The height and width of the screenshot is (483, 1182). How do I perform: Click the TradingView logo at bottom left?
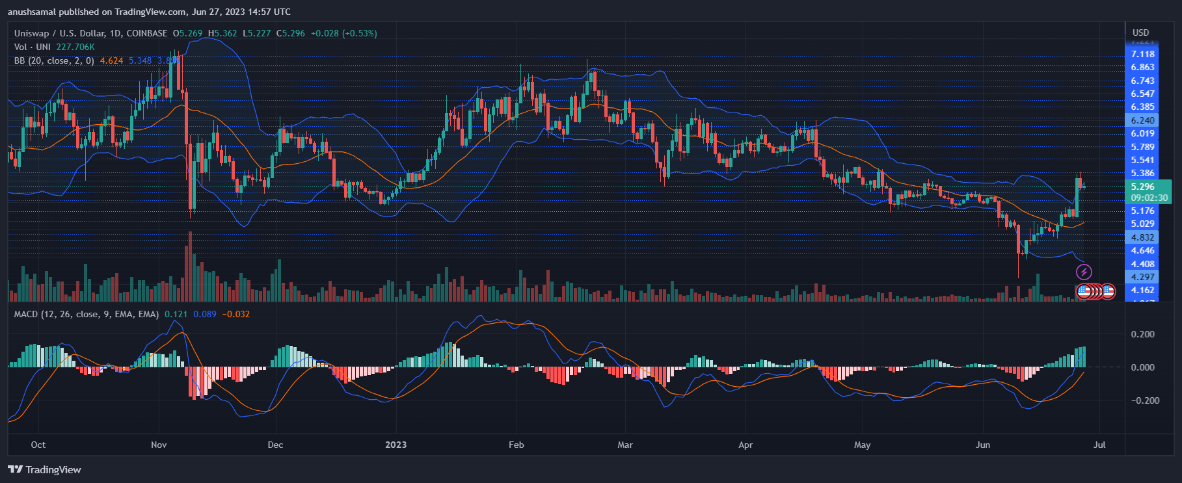(45, 469)
